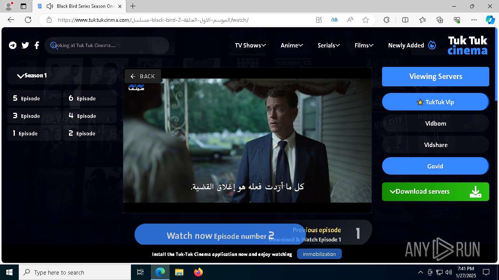This screenshot has height=280, width=499.
Task: Click the immobilization install button
Action: pos(319,254)
